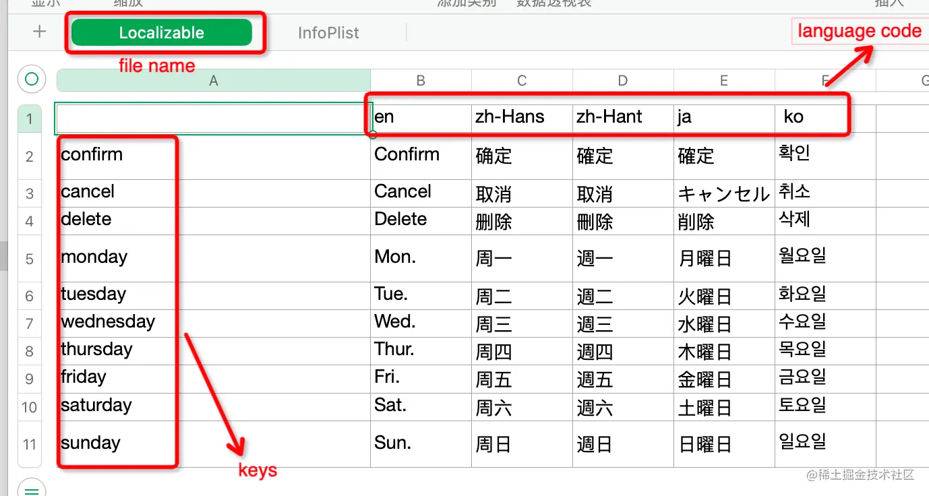The width and height of the screenshot is (929, 496).
Task: Click the 'ja' header cell
Action: (724, 119)
